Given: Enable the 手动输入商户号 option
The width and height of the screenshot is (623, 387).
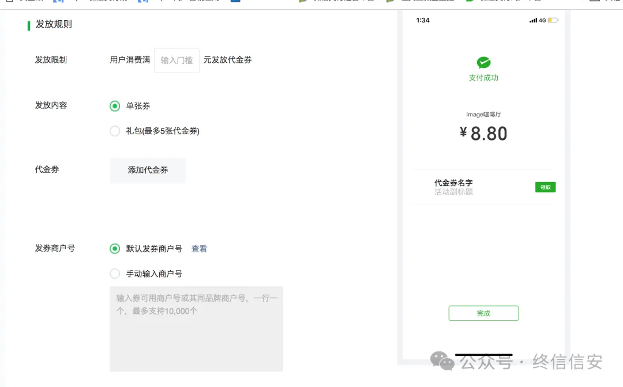Looking at the screenshot, I should (115, 274).
